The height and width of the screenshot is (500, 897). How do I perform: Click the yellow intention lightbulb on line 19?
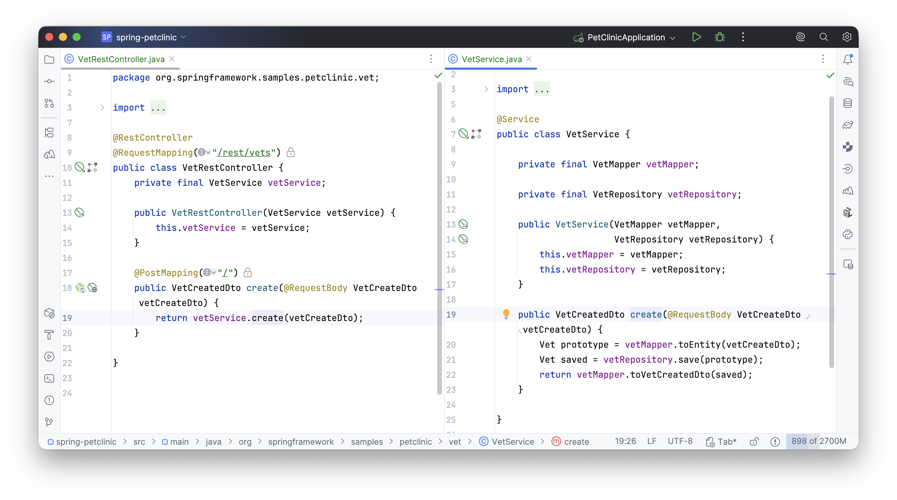coord(506,314)
